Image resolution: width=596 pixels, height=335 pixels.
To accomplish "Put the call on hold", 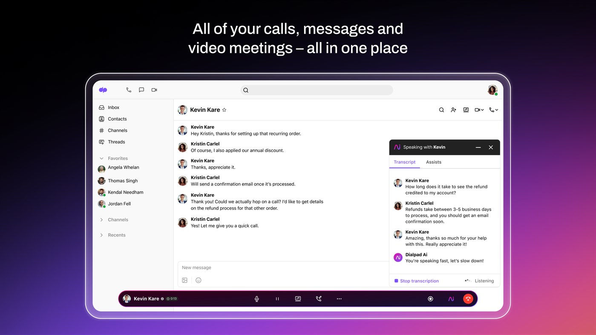I will (x=277, y=298).
